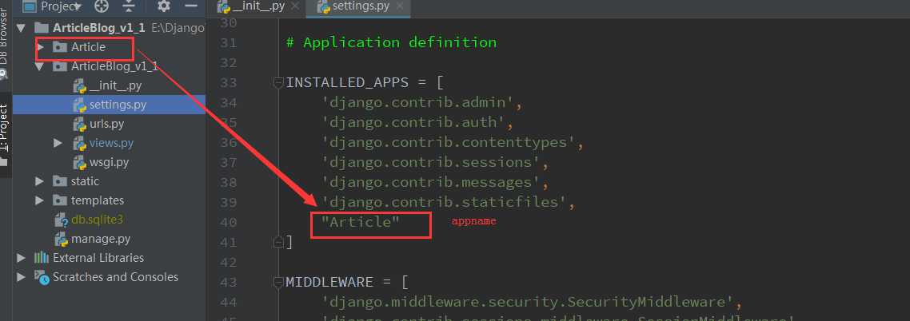Place cursor on the "Article" string in editor

coord(361,222)
